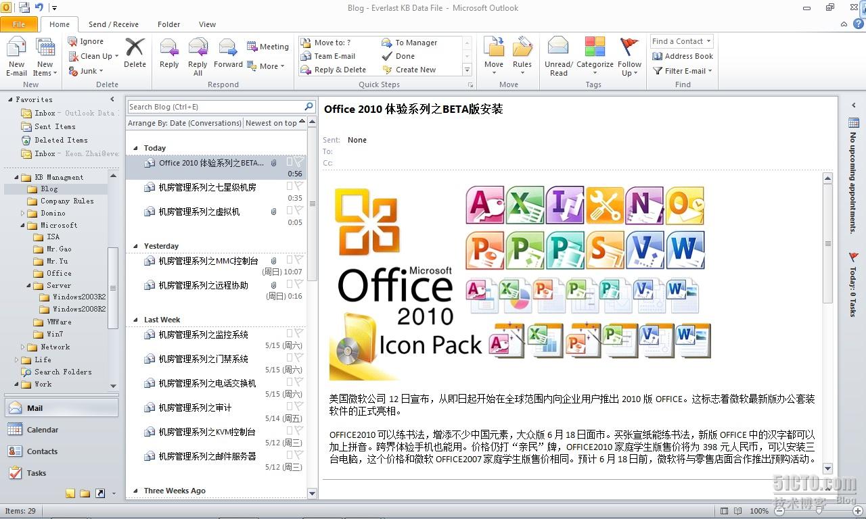Click the search magnifier icon
Image resolution: width=866 pixels, height=519 pixels.
pyautogui.click(x=309, y=107)
